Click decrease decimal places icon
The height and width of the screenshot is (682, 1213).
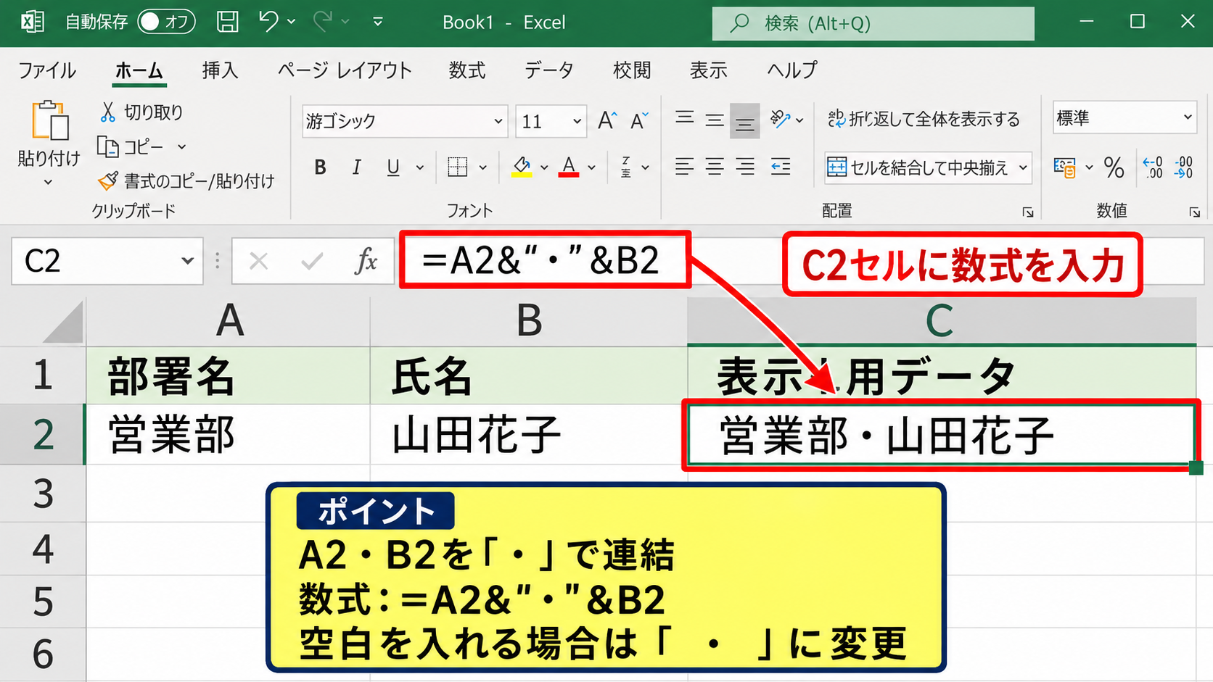click(1183, 167)
